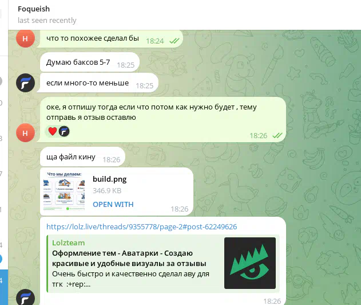
Task: Click the red H avatar beside the reaction message
Action: pos(25,132)
